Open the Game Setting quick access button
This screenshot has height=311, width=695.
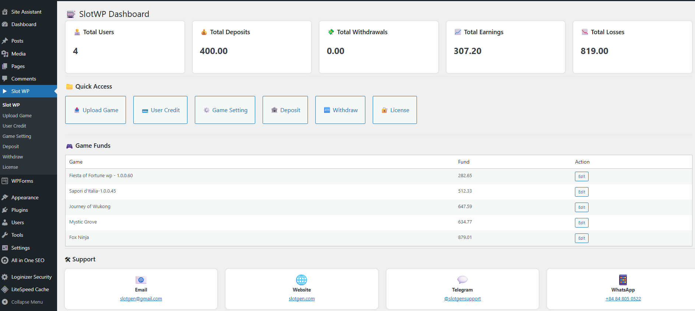(225, 110)
